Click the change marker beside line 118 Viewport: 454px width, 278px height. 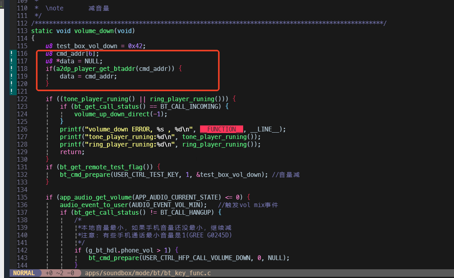click(x=12, y=69)
